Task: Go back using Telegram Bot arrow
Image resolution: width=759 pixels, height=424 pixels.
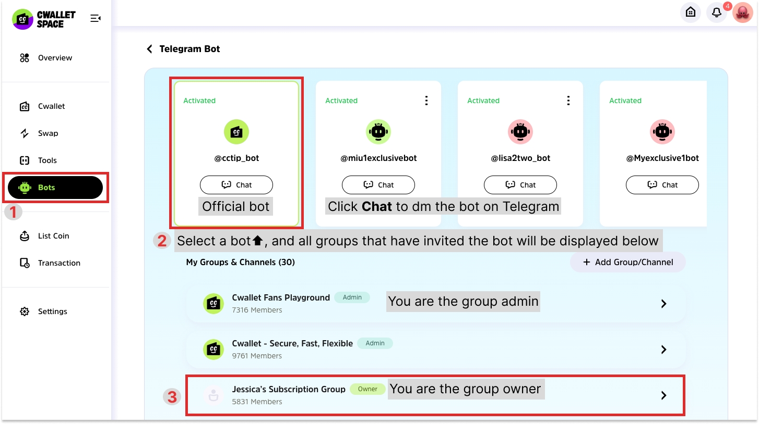Action: pos(149,49)
